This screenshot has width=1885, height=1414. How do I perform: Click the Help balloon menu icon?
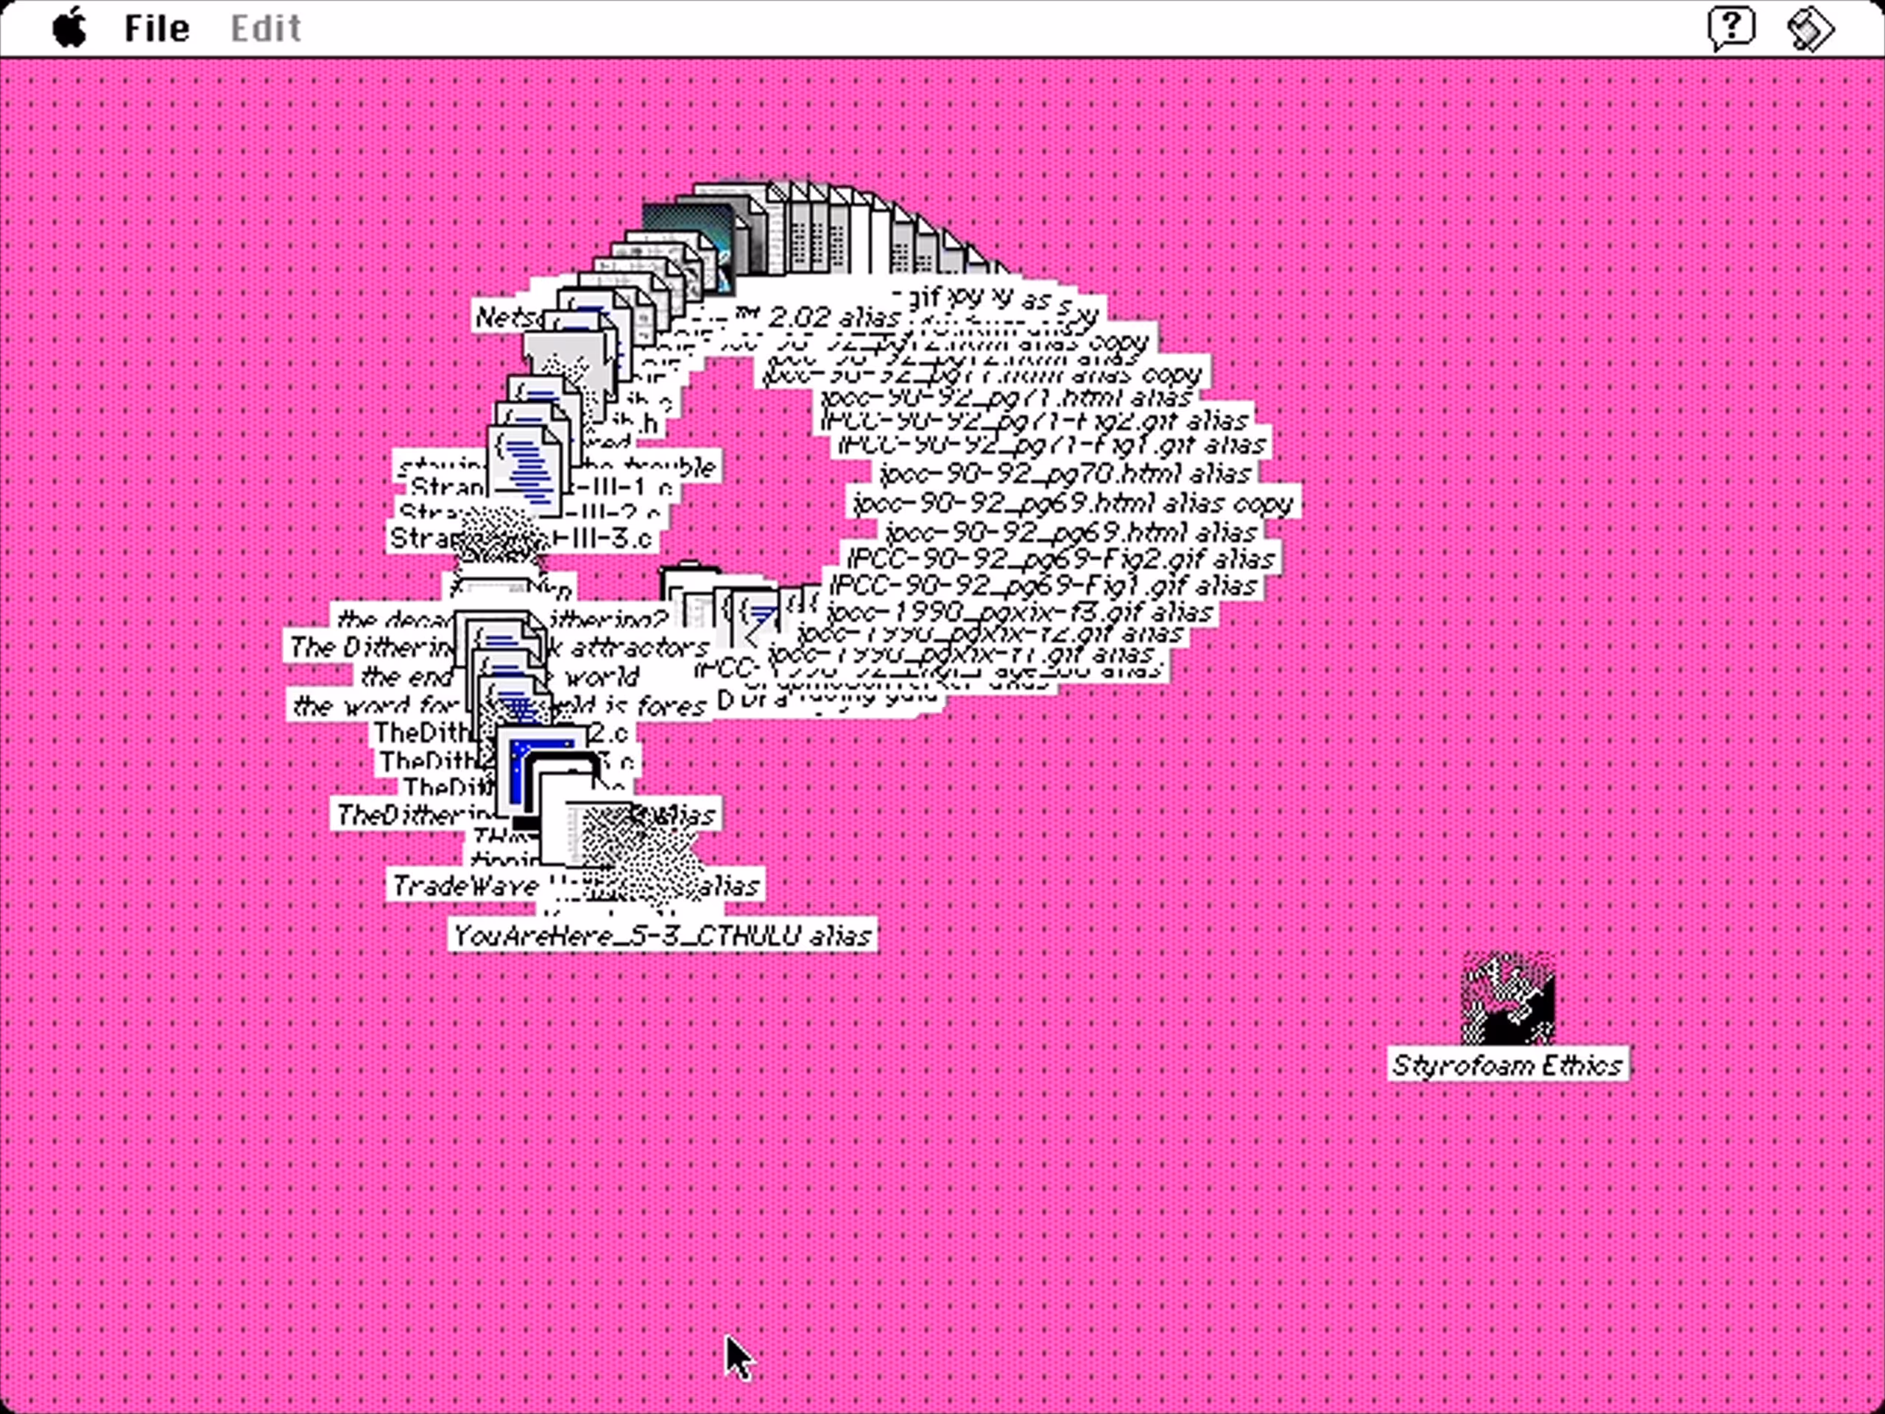click(1731, 28)
